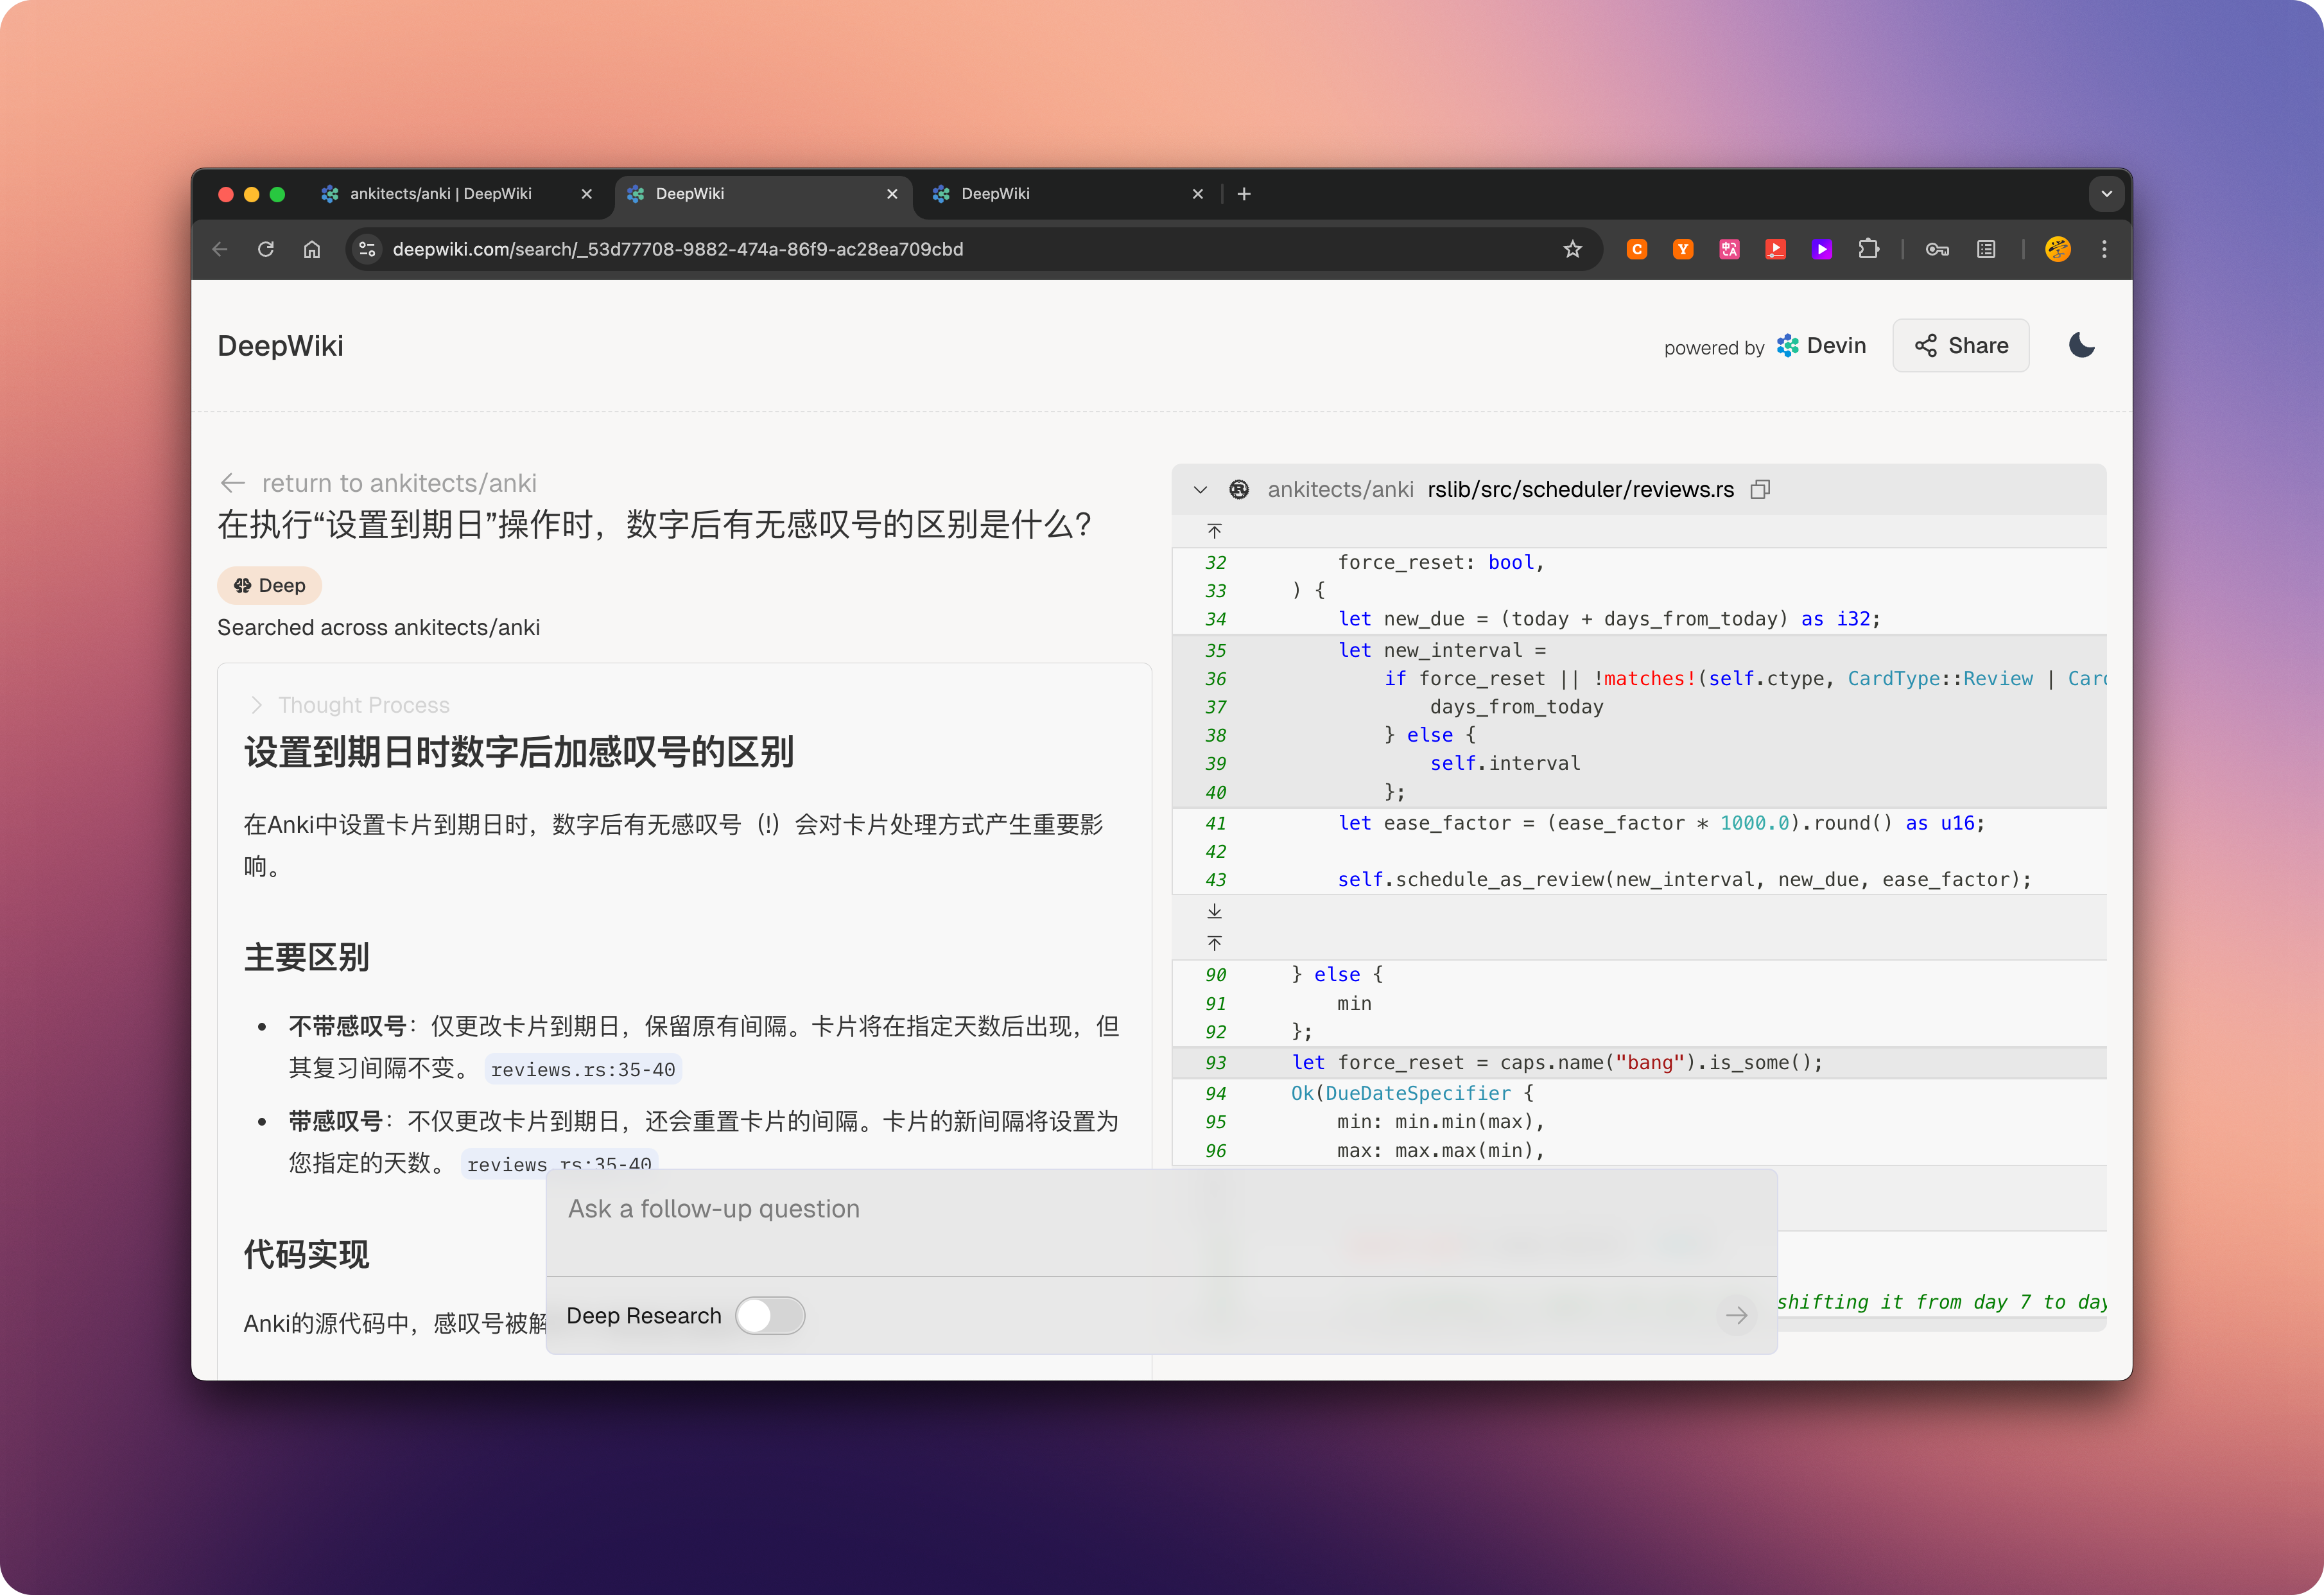
Task: Open the Extensions puzzle menu
Action: click(x=1868, y=249)
